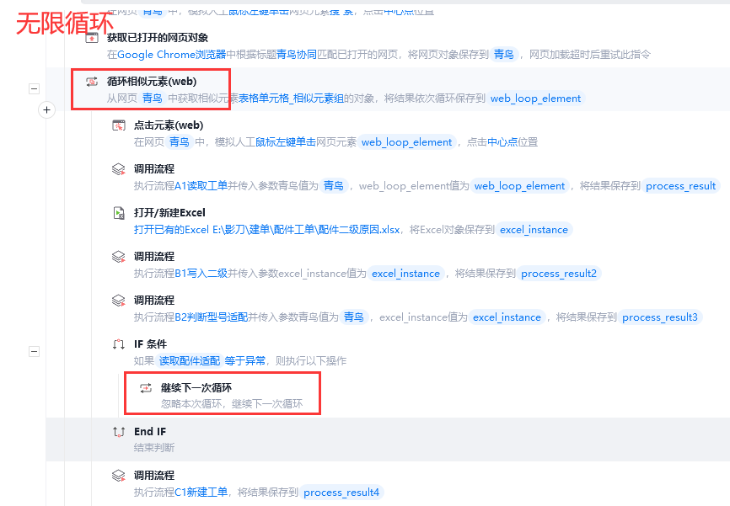Click the icon of the C1新建工单 调用流程 step

point(119,476)
